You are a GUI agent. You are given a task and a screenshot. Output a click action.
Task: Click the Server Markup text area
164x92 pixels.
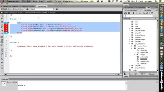coord(72,86)
